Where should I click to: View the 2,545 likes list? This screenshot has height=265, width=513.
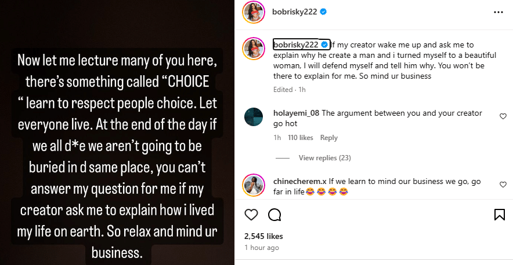263,236
